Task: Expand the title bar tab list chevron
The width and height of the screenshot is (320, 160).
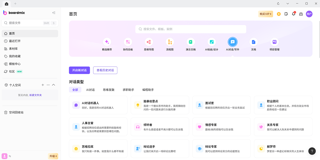Action: tap(288, 3)
